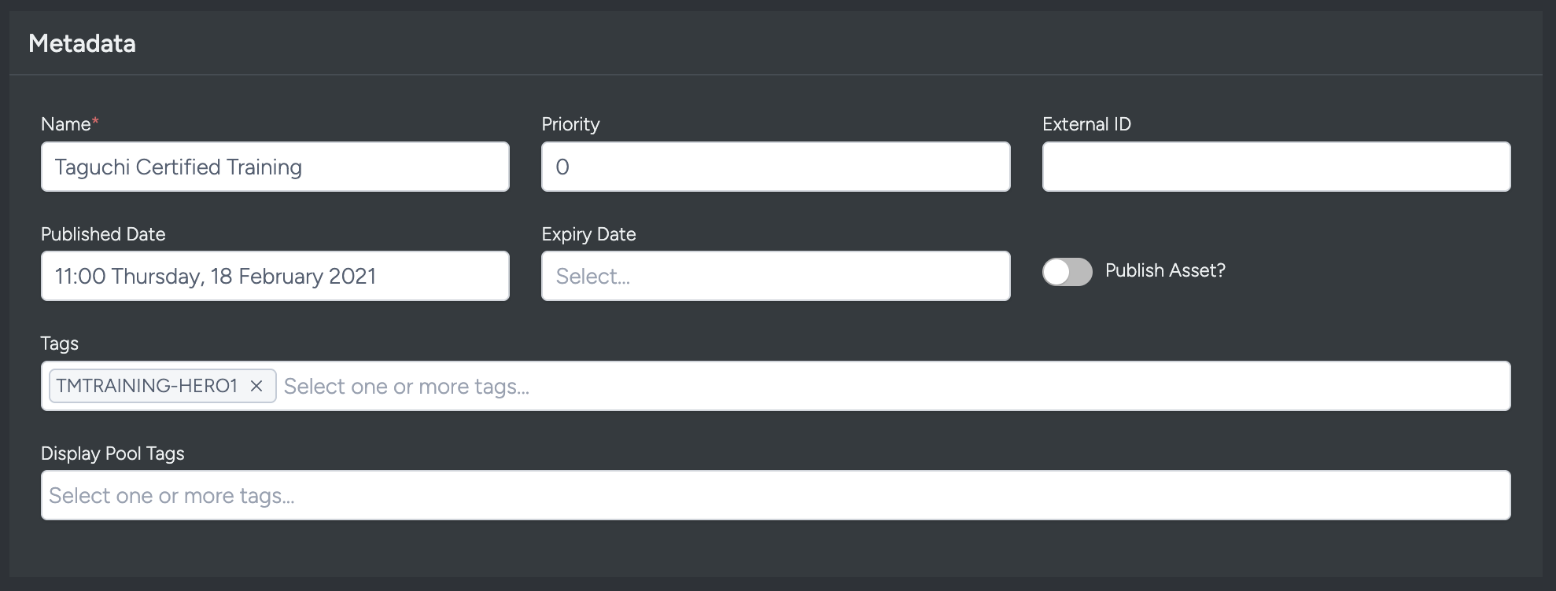
Task: Click the Display Pool Tags label
Action: tap(112, 453)
